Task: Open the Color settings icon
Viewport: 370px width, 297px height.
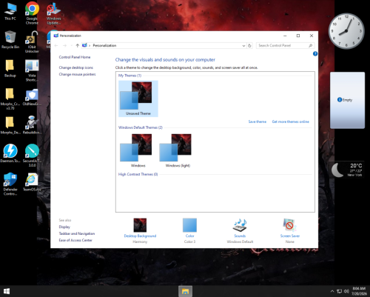Action: [x=189, y=225]
